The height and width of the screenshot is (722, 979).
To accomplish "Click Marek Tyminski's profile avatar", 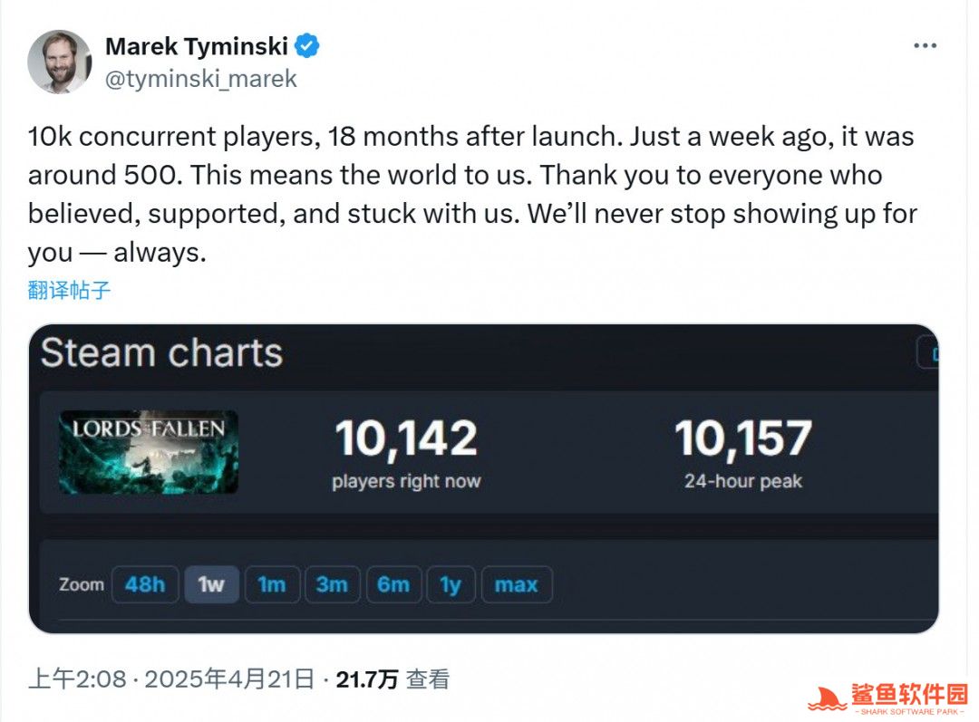I will pyautogui.click(x=60, y=62).
